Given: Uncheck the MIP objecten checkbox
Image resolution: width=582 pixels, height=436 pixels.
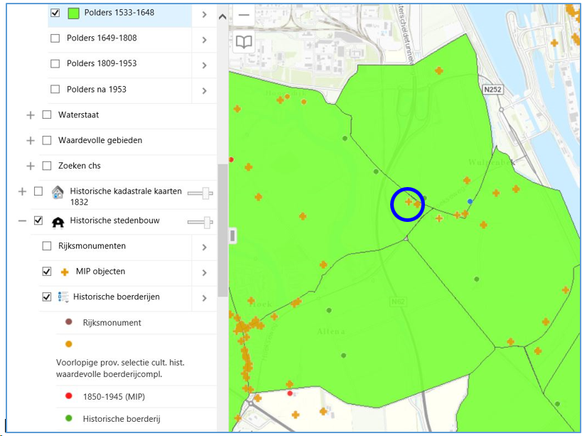Looking at the screenshot, I should 47,272.
